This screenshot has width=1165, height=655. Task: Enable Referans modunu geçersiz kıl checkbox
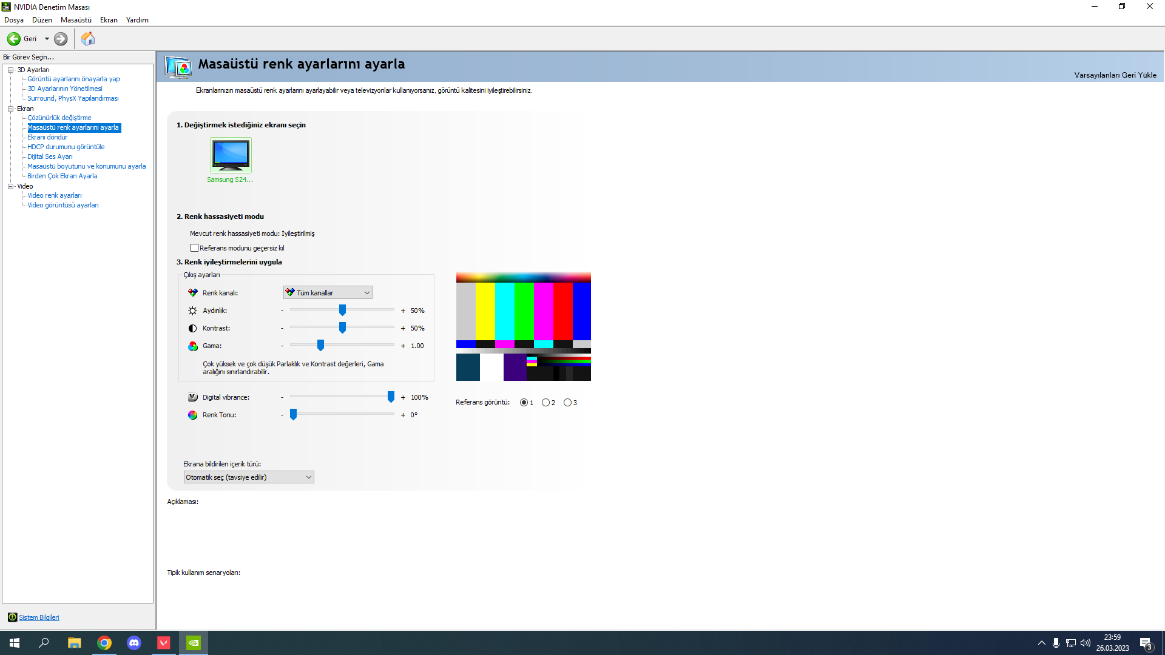[194, 248]
